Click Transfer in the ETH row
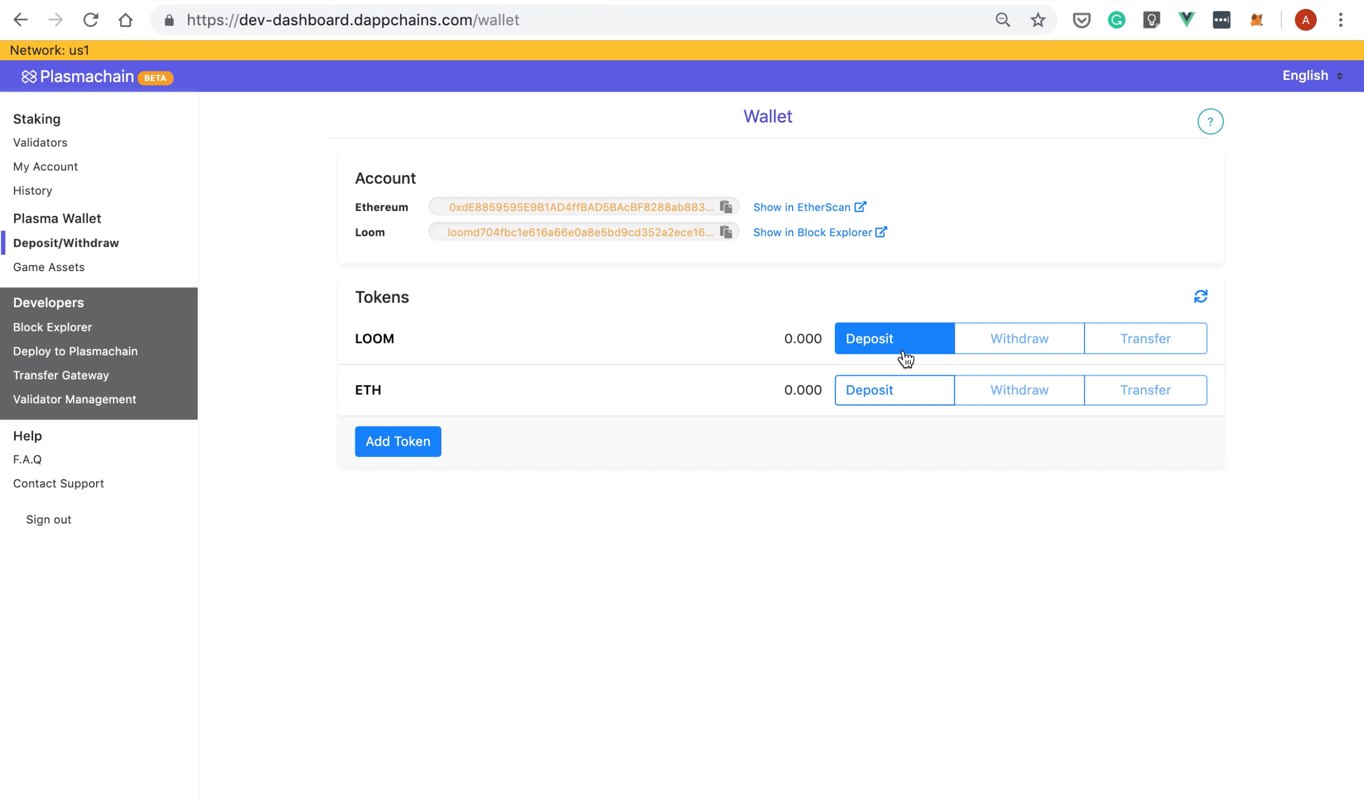 (x=1145, y=390)
